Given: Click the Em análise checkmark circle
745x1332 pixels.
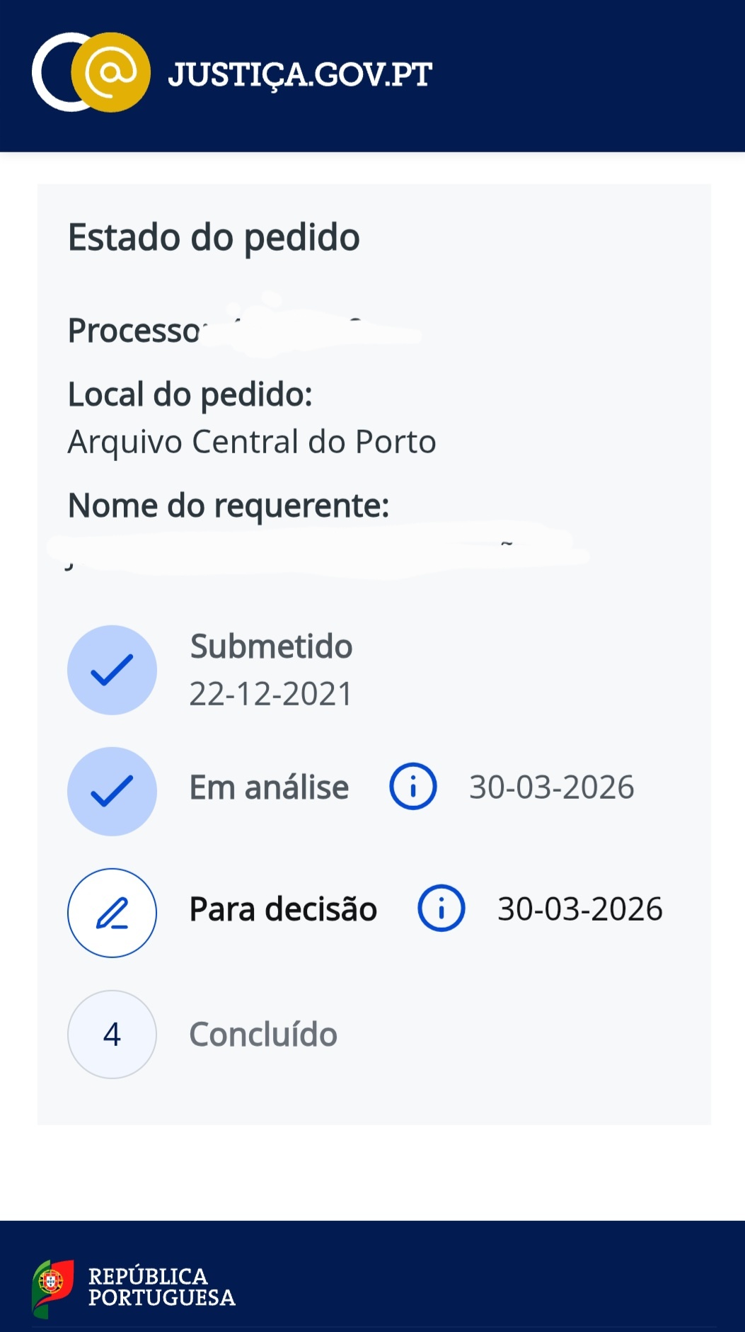Looking at the screenshot, I should (x=112, y=791).
